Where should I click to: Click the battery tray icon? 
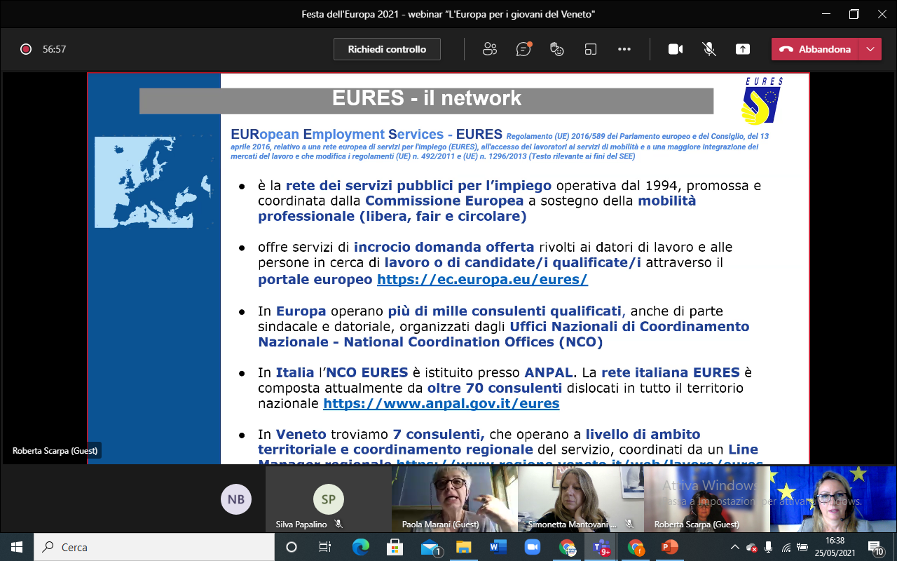point(803,547)
